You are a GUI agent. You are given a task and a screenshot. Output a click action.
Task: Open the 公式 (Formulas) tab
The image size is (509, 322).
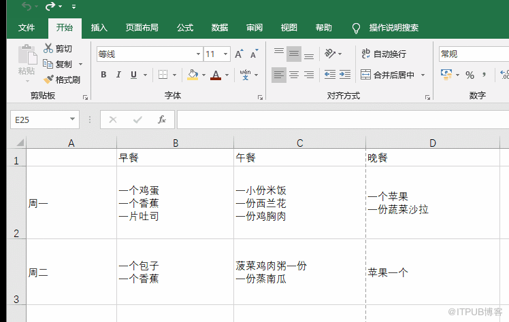coord(185,28)
